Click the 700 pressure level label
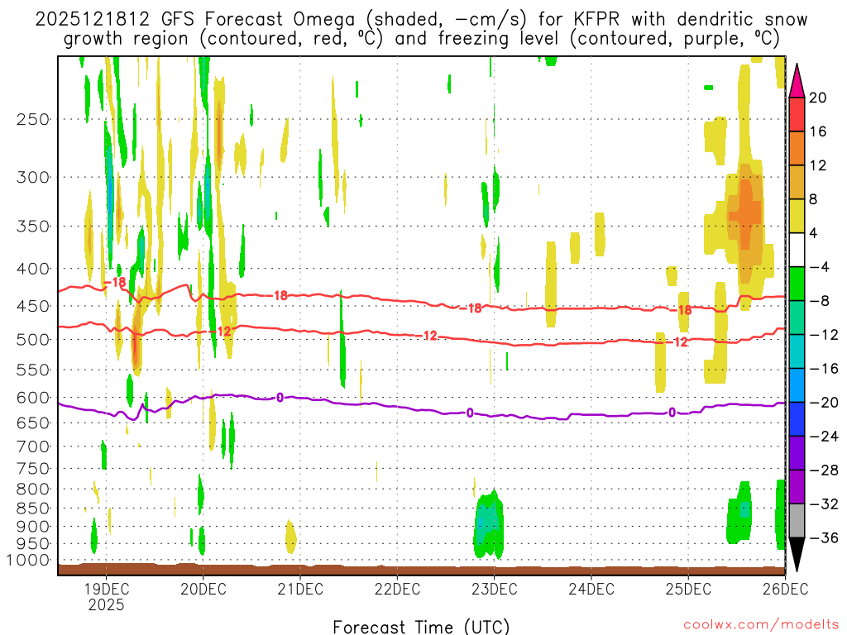 coord(33,446)
